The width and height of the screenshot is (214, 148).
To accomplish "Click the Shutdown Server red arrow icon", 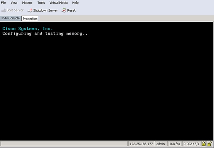I will tap(30, 10).
